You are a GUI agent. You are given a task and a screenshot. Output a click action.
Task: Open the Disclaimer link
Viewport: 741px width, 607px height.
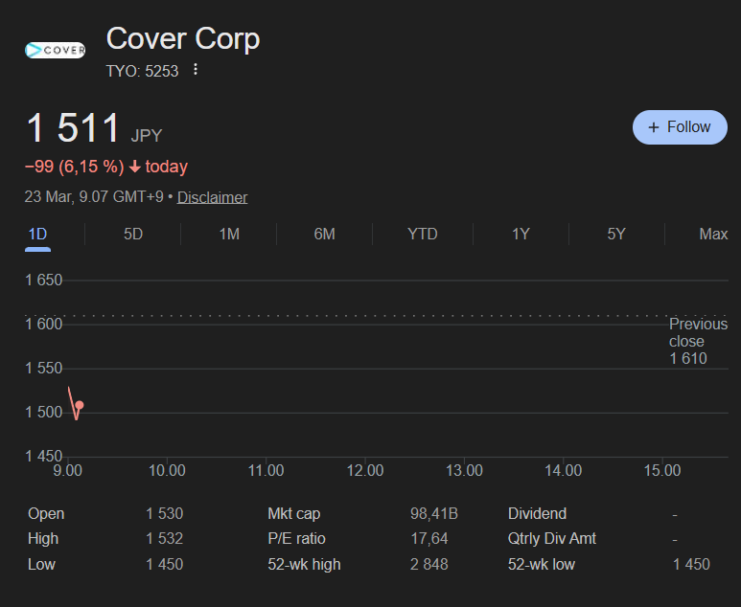[x=212, y=197]
